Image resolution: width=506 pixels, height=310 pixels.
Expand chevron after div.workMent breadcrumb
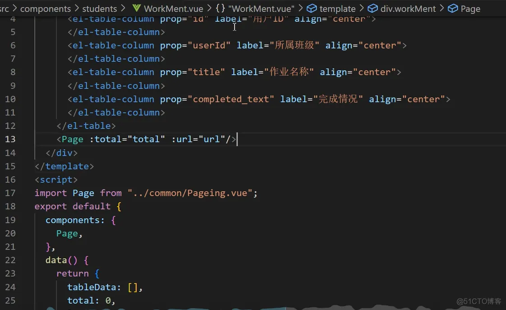click(442, 8)
